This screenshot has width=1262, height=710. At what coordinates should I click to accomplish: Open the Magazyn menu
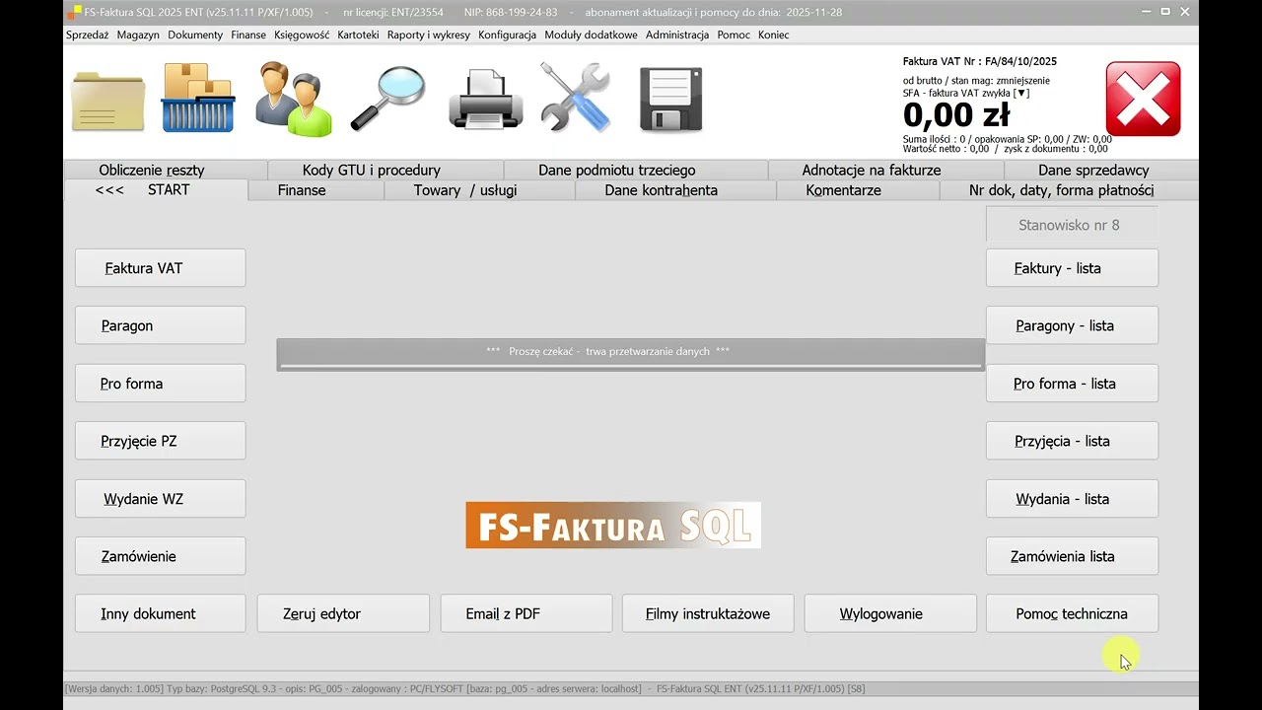tap(138, 35)
